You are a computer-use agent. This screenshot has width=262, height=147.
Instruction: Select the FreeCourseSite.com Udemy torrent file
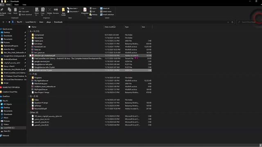coord(68,58)
